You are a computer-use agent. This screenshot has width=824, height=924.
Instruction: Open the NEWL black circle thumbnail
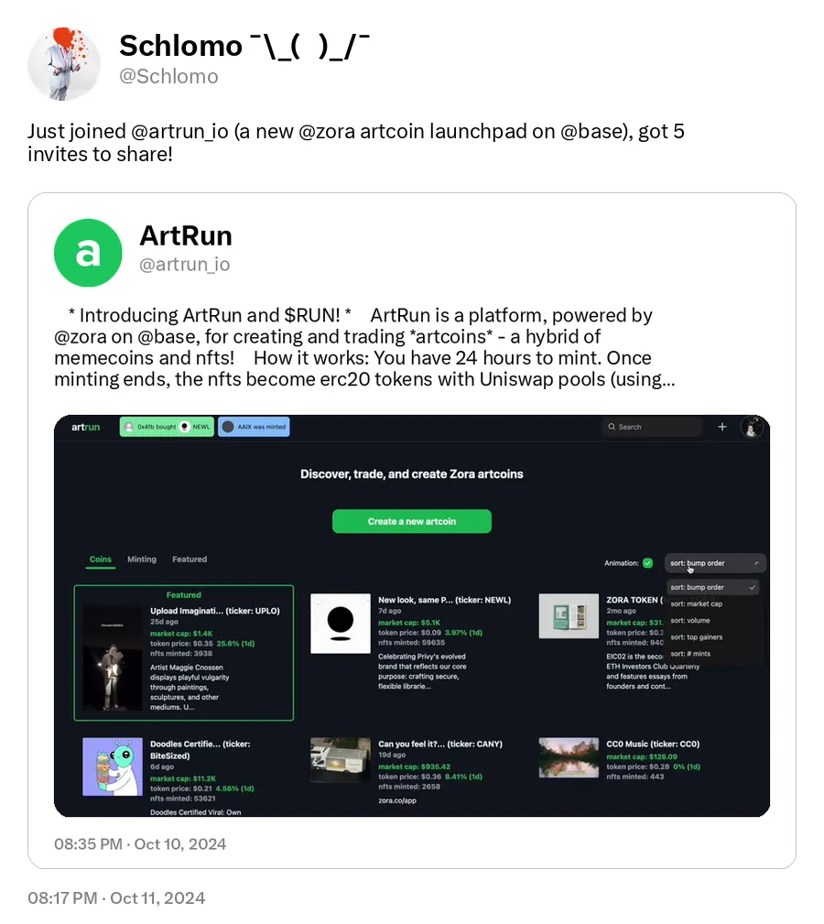(x=341, y=624)
